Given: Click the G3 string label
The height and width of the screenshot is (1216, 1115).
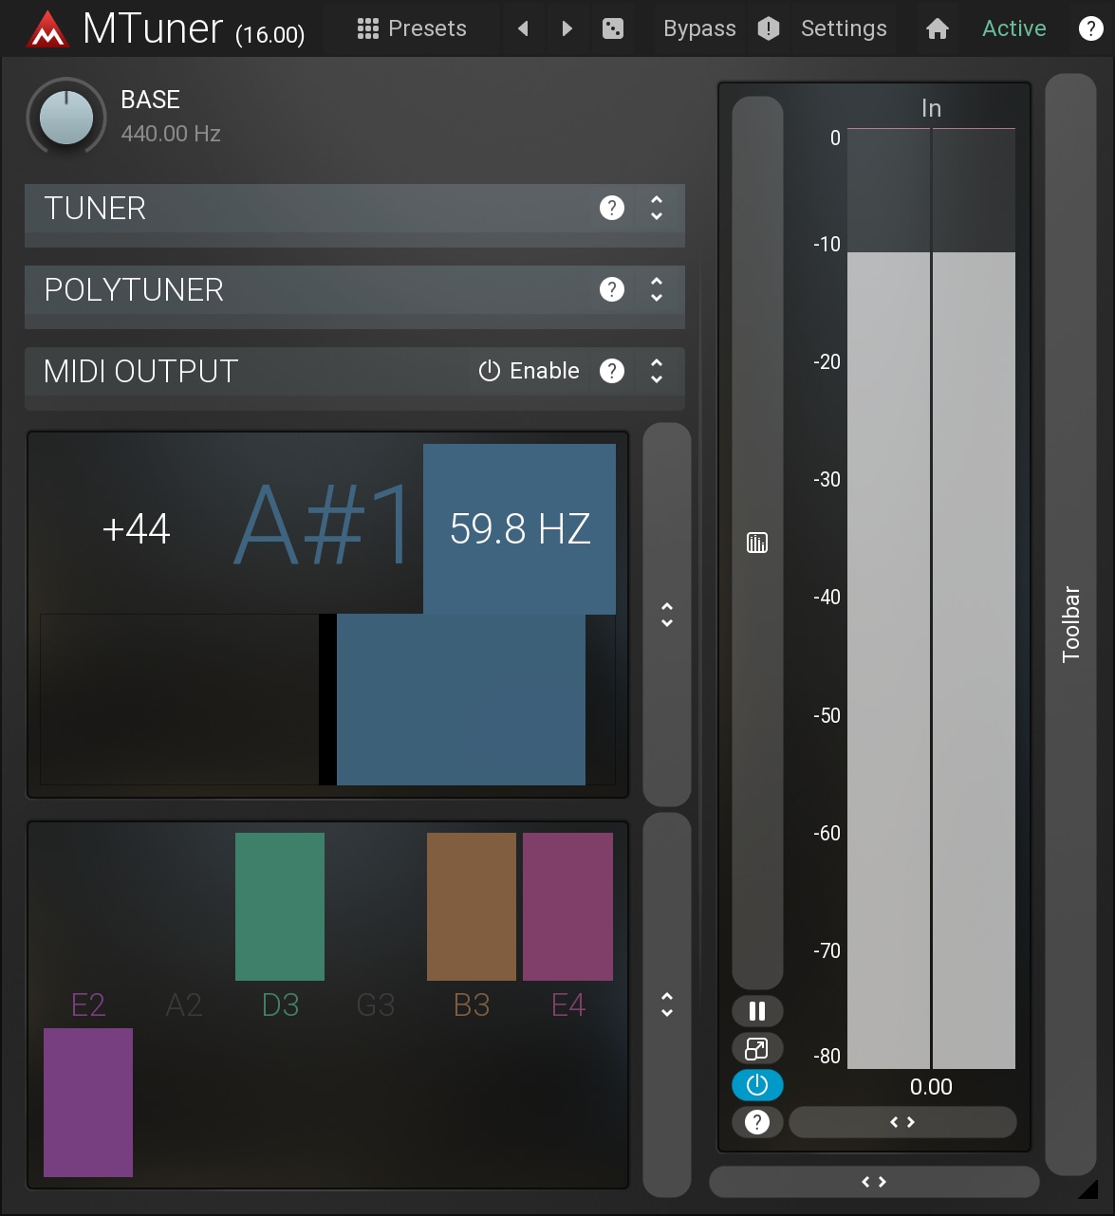Looking at the screenshot, I should coord(376,1004).
